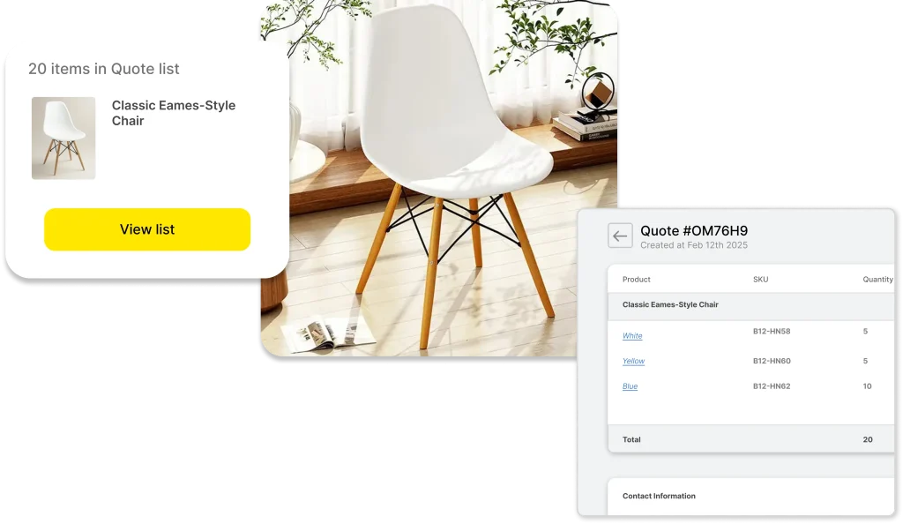Click the Total row of the quote
This screenshot has width=903, height=524.
pos(751,438)
